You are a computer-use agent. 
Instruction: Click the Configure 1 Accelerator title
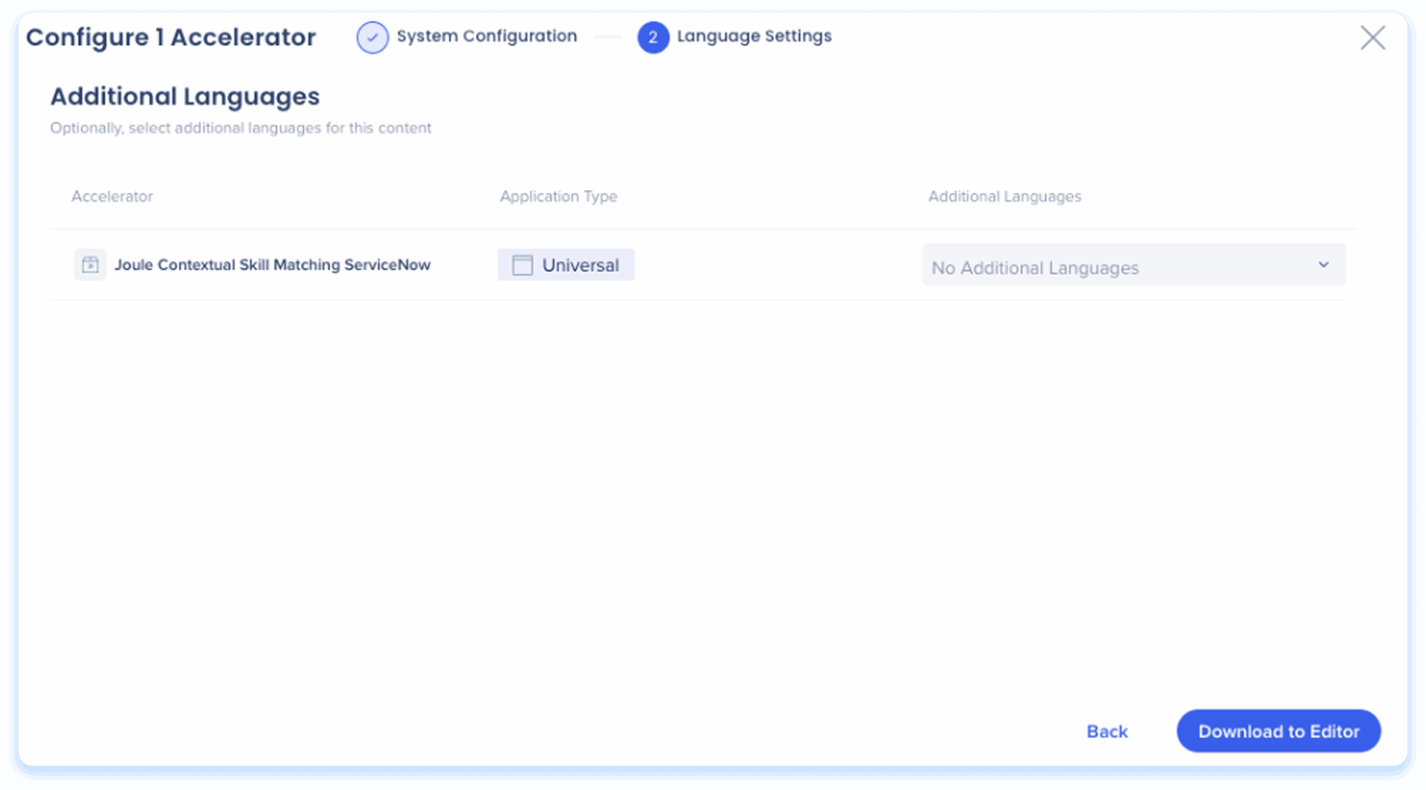pos(171,37)
